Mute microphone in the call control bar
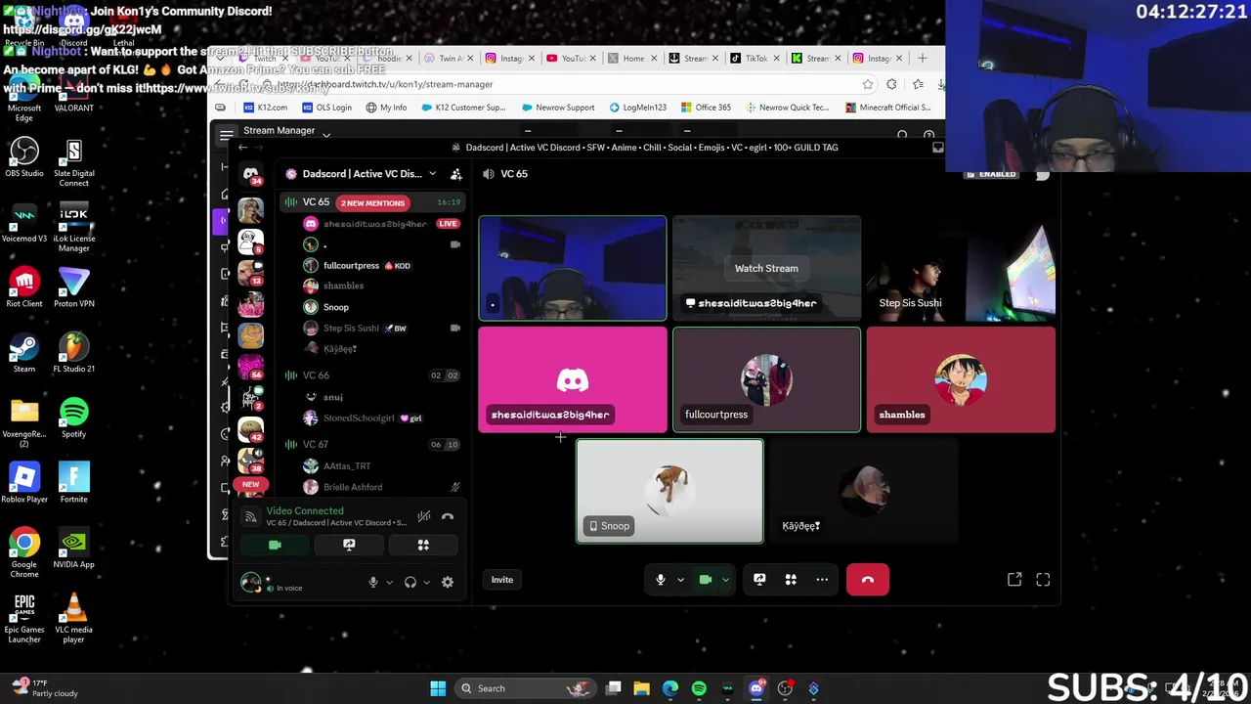 pyautogui.click(x=661, y=580)
